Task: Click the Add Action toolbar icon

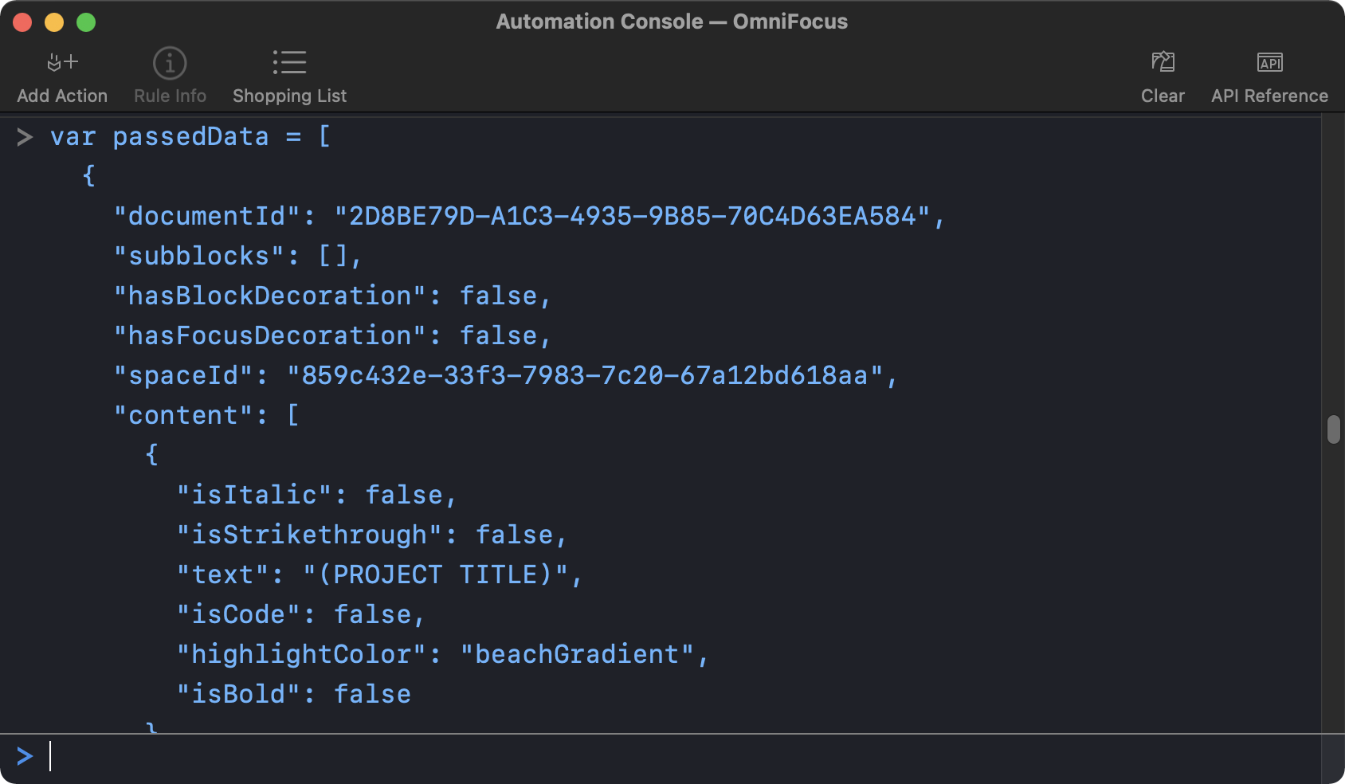Action: 62,63
